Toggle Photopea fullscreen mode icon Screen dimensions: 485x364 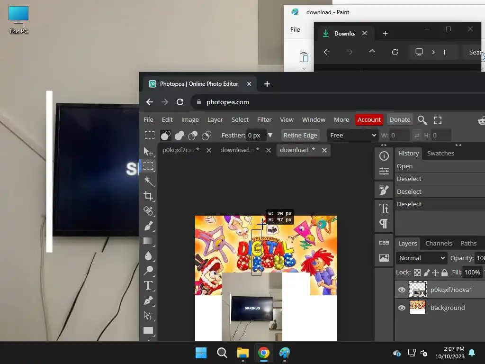pos(437,120)
